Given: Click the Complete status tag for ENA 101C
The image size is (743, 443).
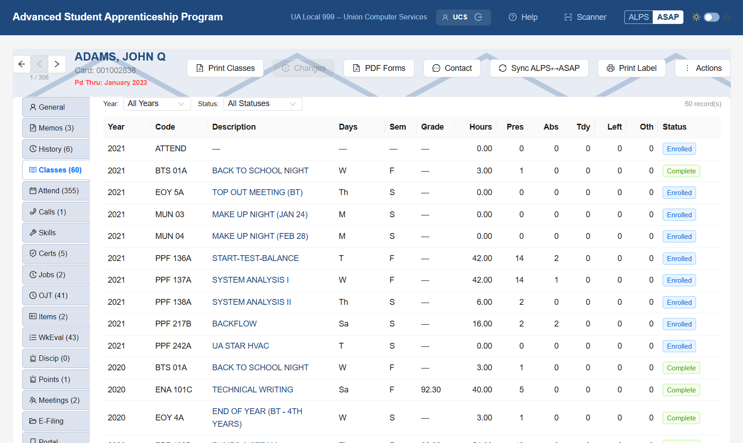Looking at the screenshot, I should [681, 390].
